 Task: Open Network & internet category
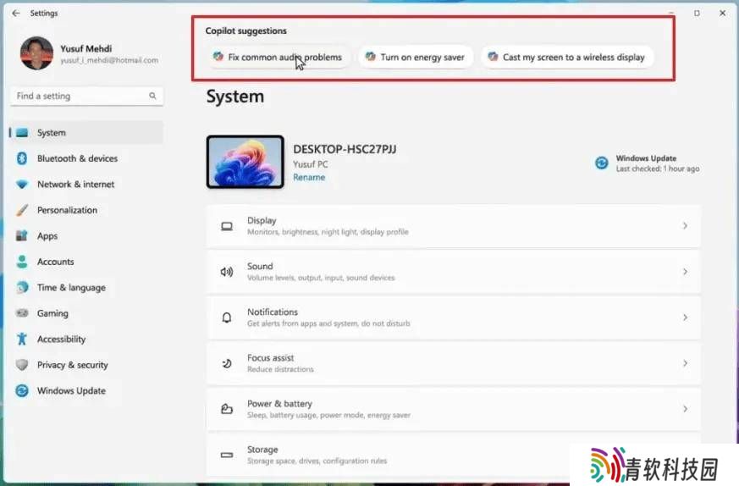tap(86, 185)
